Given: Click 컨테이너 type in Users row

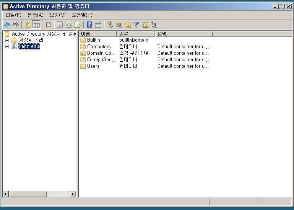Looking at the screenshot, I should point(128,66).
